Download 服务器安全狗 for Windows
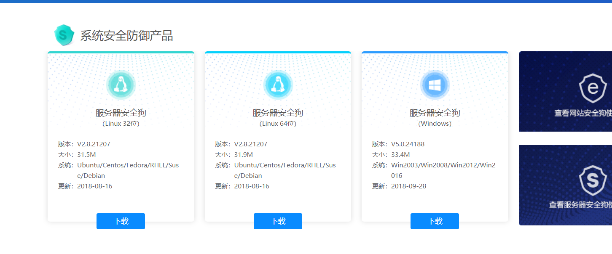The image size is (612, 254). tap(435, 221)
